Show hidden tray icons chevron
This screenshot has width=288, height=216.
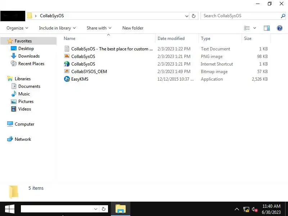(237, 209)
